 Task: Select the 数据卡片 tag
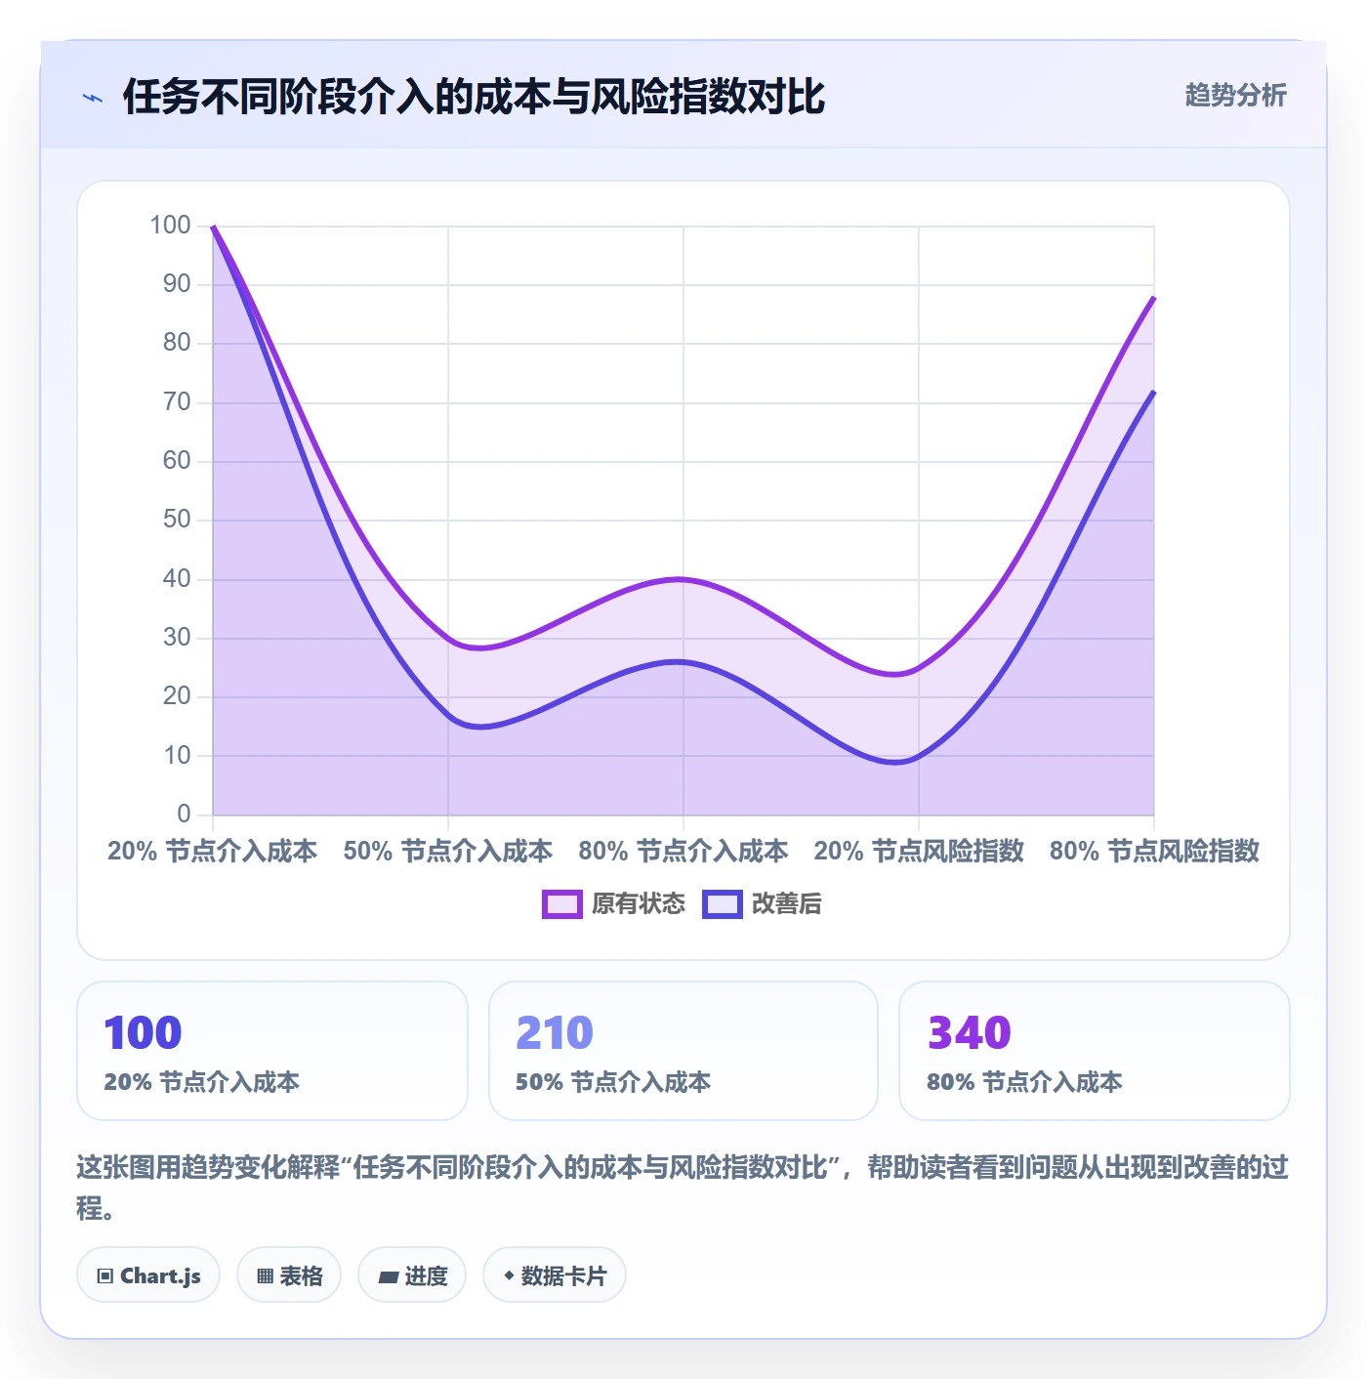pyautogui.click(x=555, y=1275)
